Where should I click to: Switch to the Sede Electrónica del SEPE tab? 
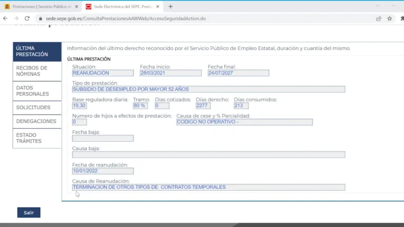[123, 7]
